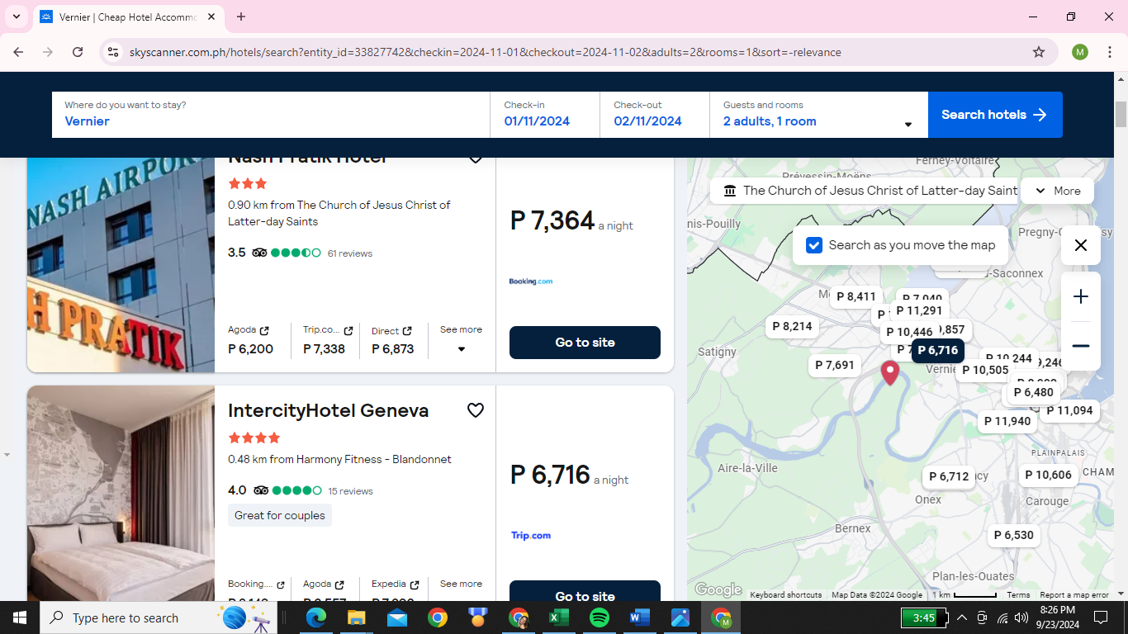This screenshot has width=1128, height=634.
Task: Open 61 reviews for Nash Pratik Hotel
Action: pos(350,253)
